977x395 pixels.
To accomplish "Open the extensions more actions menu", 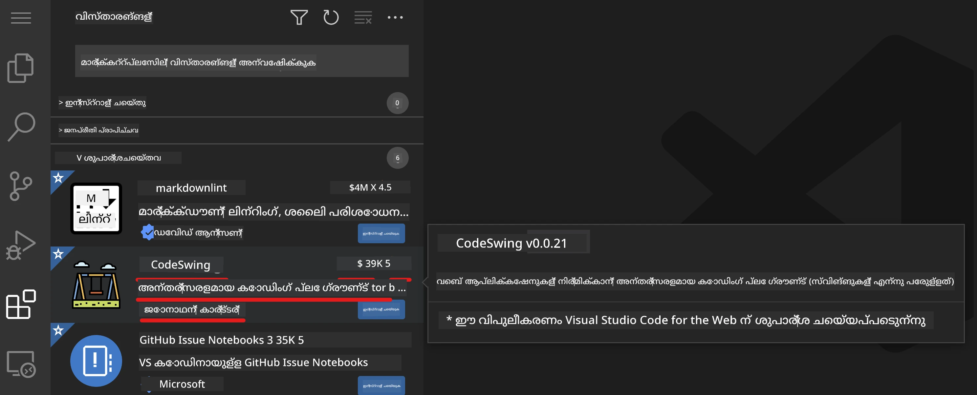I will click(x=395, y=17).
